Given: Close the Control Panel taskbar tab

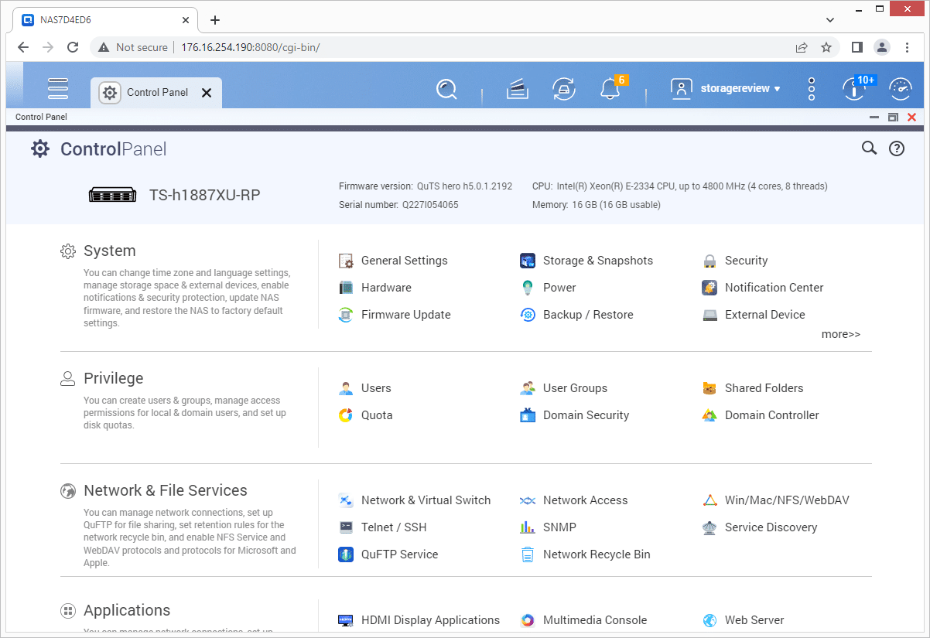Looking at the screenshot, I should (x=207, y=93).
